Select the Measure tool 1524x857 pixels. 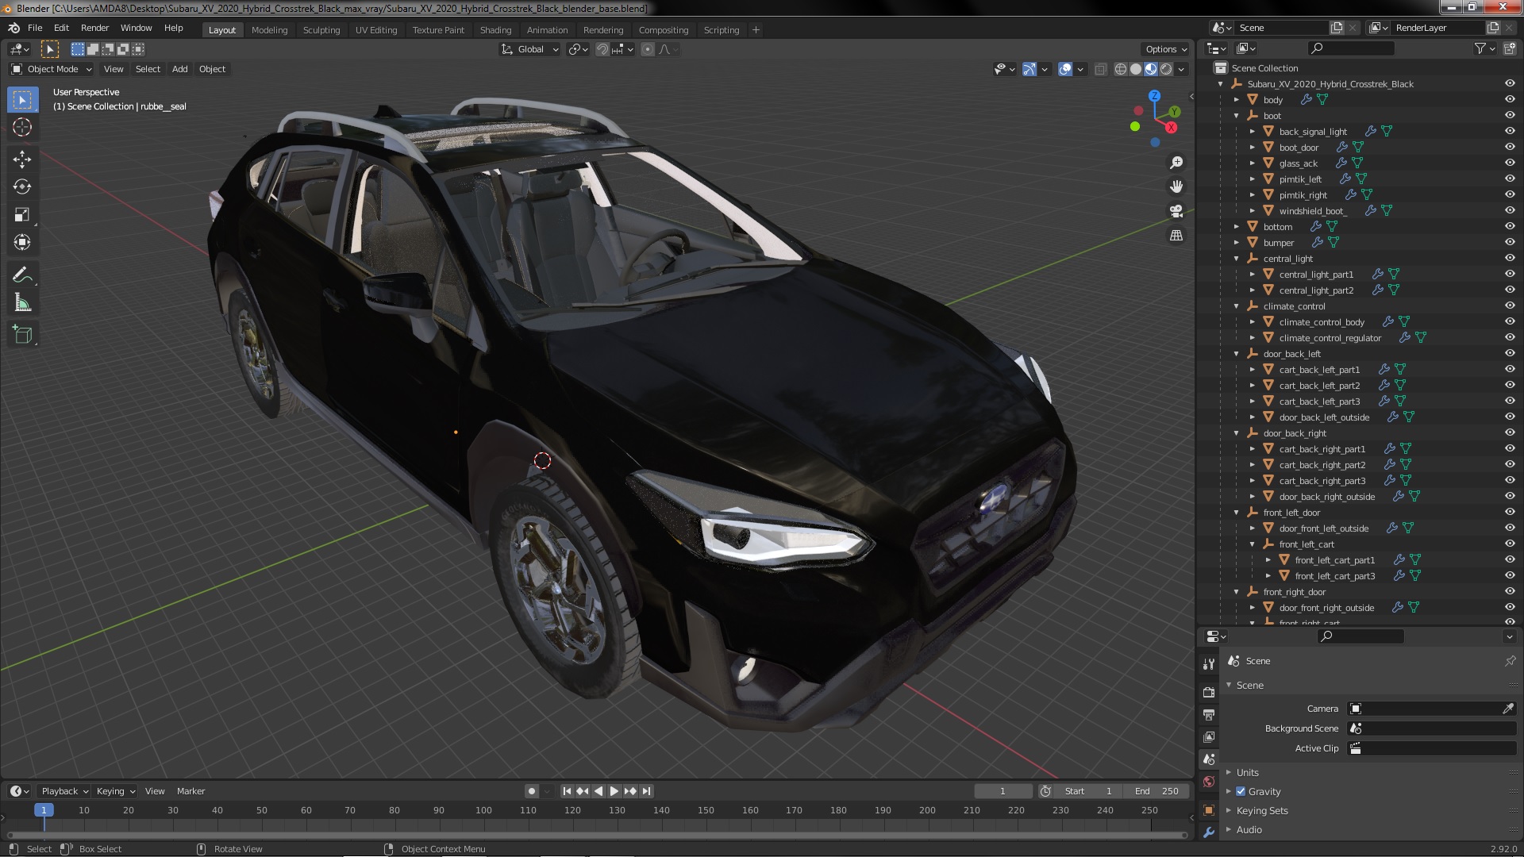22,303
